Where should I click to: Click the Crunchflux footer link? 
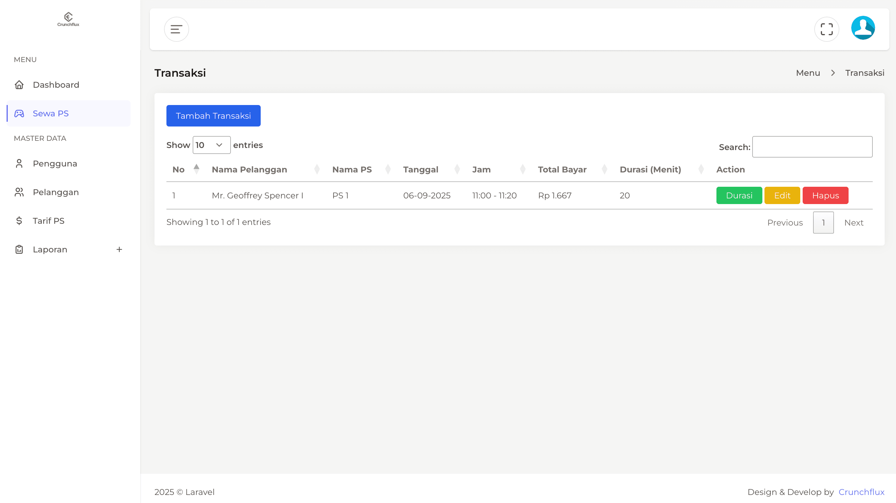click(x=861, y=492)
